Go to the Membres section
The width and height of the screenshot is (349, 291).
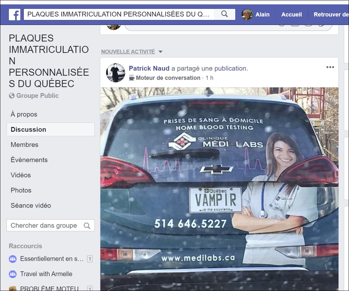point(24,145)
